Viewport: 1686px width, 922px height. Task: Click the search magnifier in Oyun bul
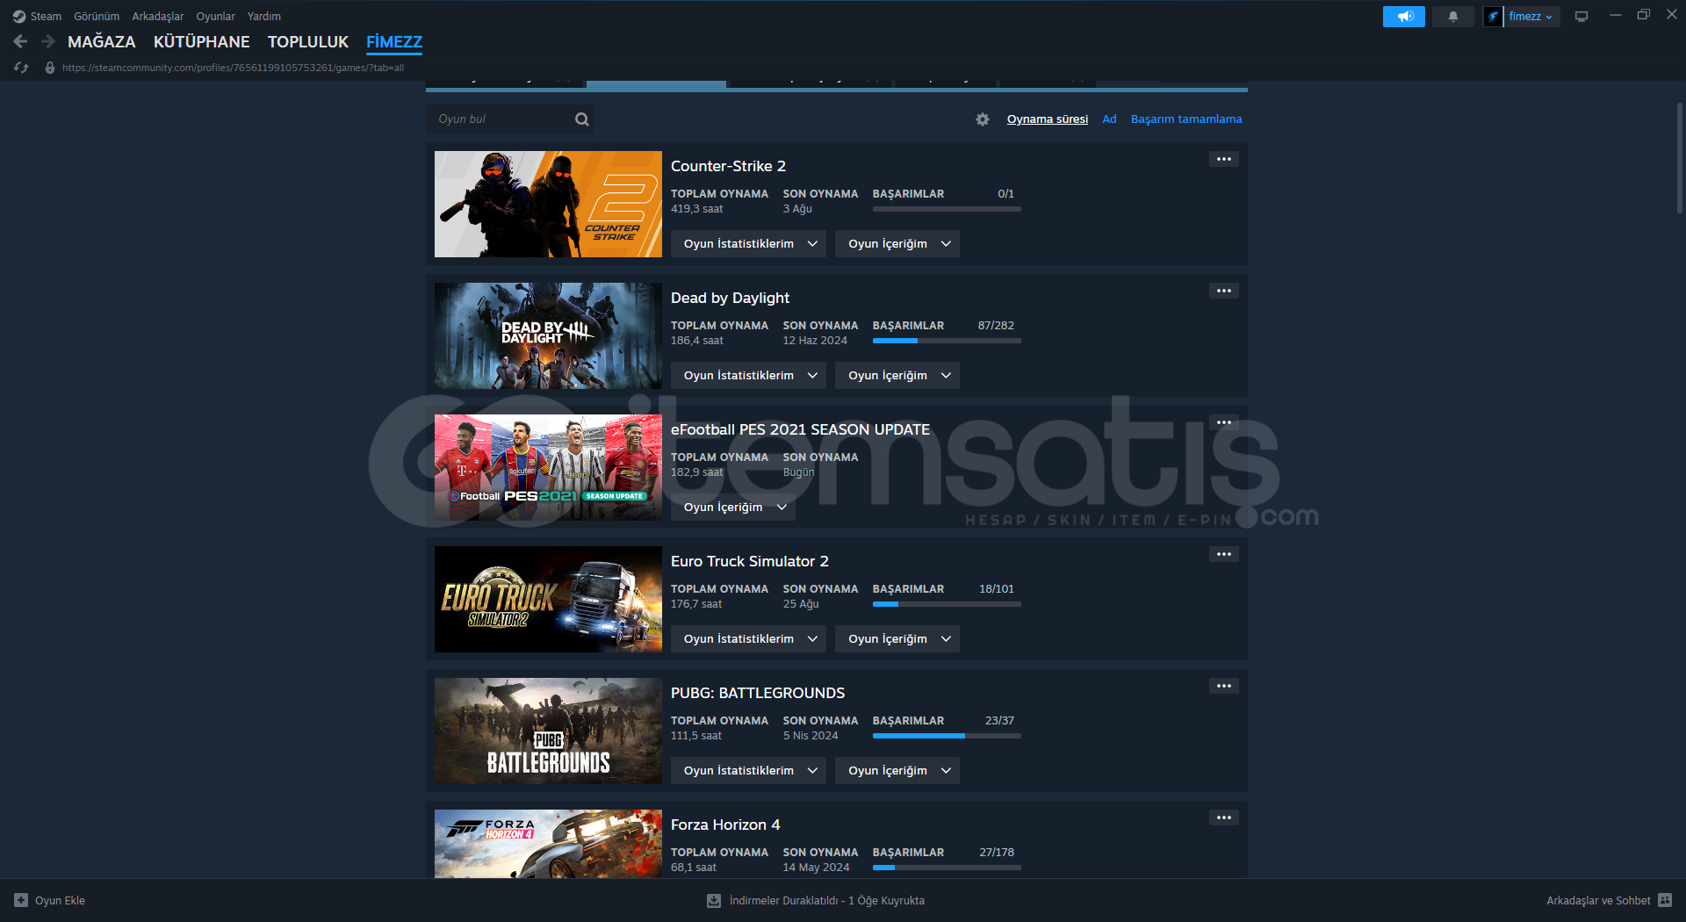tap(581, 119)
